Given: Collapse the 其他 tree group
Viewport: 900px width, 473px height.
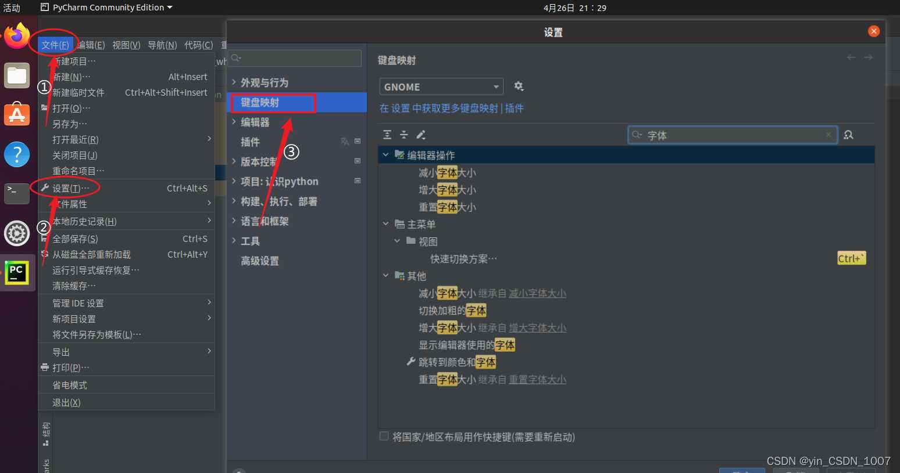Looking at the screenshot, I should 385,276.
